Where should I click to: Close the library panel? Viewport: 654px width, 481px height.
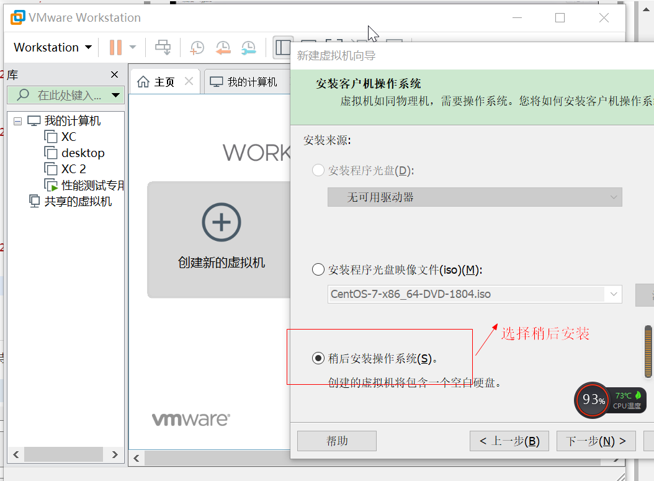(114, 74)
